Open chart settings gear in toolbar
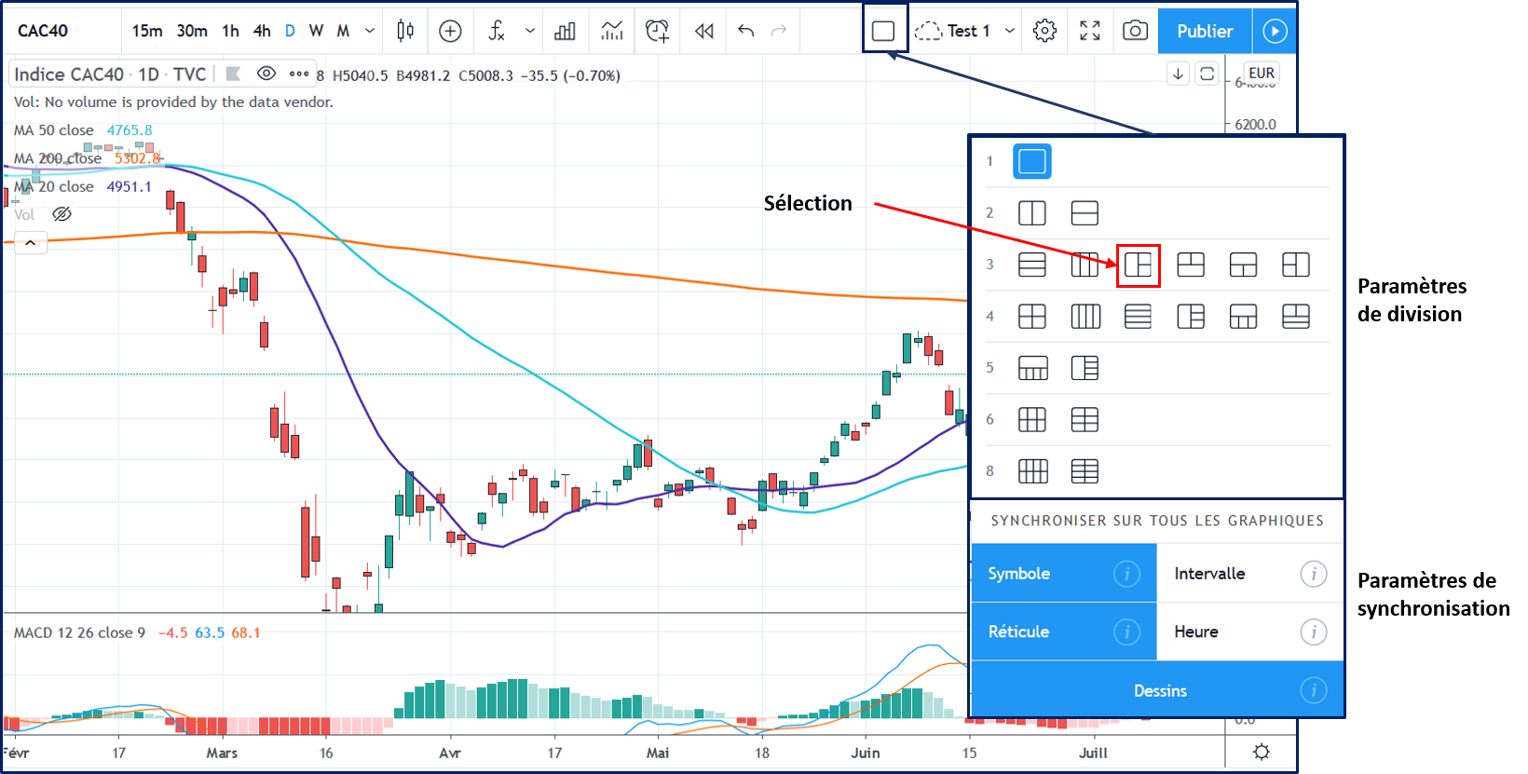This screenshot has height=774, width=1528. 1044,31
